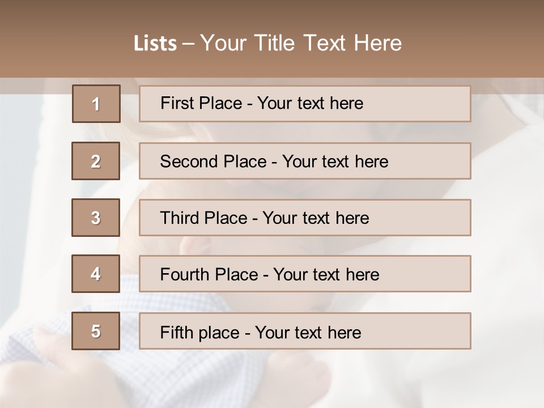
Task: Click the number 5 box
Action: click(x=96, y=331)
